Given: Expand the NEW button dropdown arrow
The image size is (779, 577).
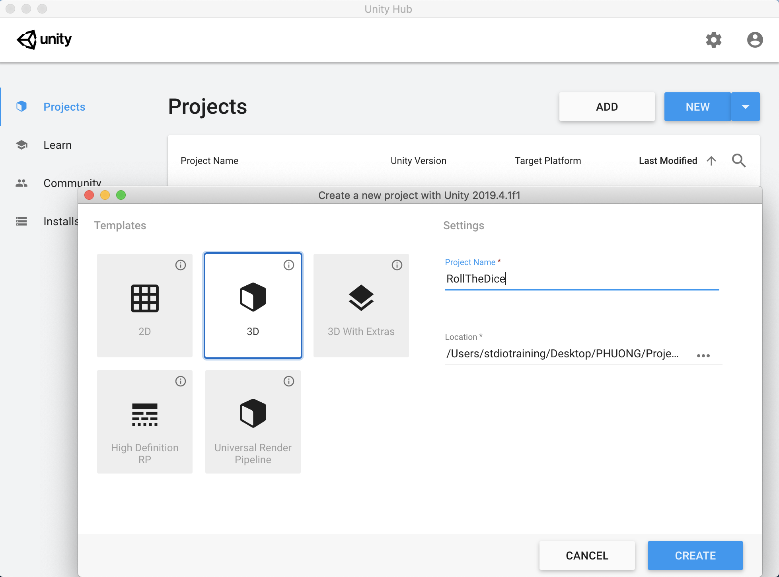Looking at the screenshot, I should tap(746, 107).
